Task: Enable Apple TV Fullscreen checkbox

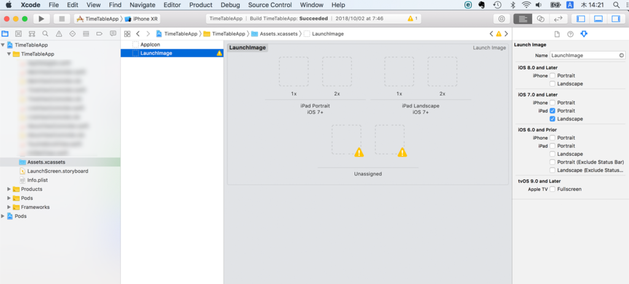Action: click(x=553, y=190)
